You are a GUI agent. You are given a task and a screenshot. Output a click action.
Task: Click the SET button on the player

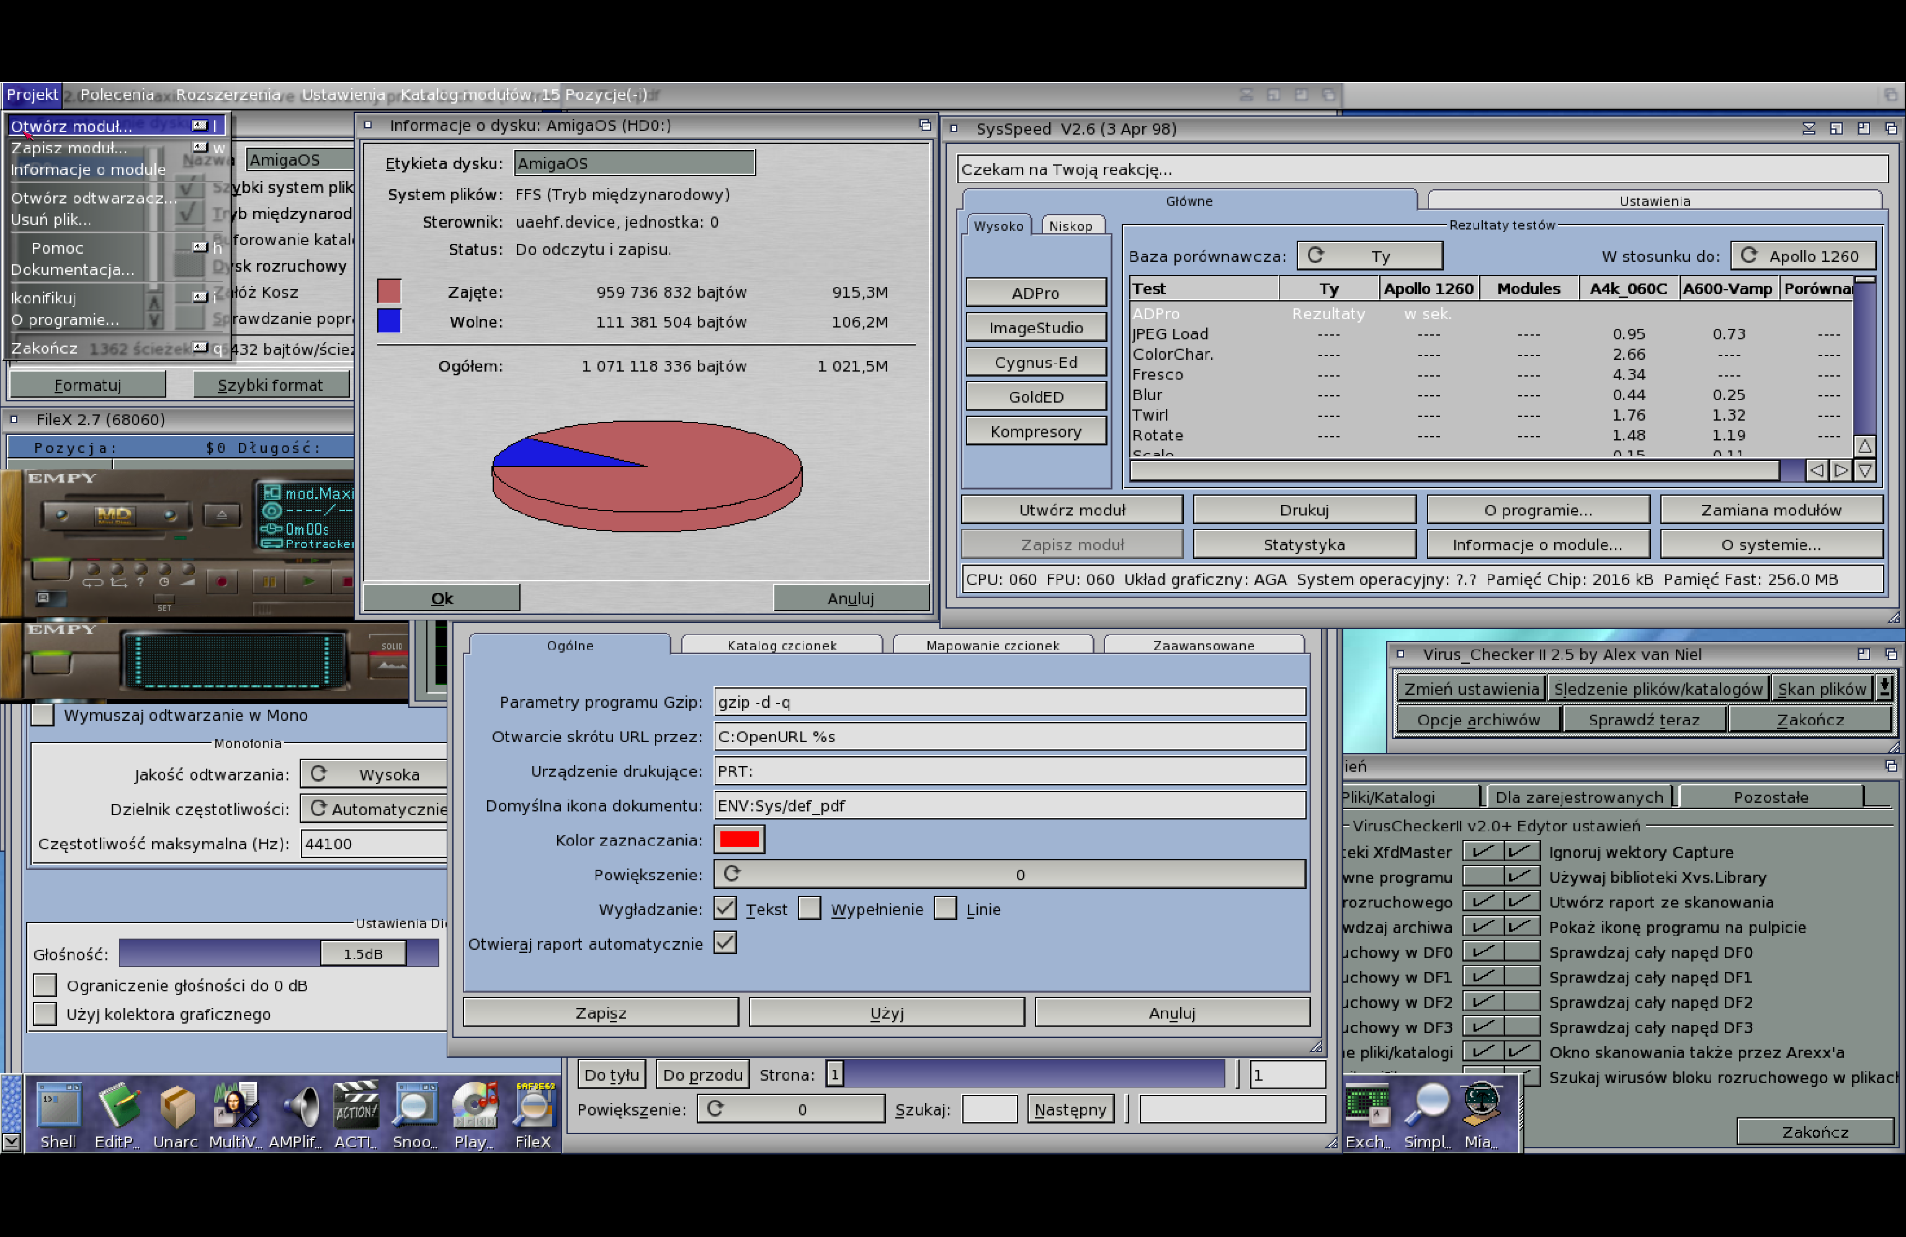click(x=164, y=599)
